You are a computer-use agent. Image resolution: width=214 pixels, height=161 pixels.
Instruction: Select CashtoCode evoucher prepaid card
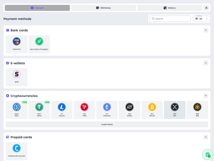16,151
